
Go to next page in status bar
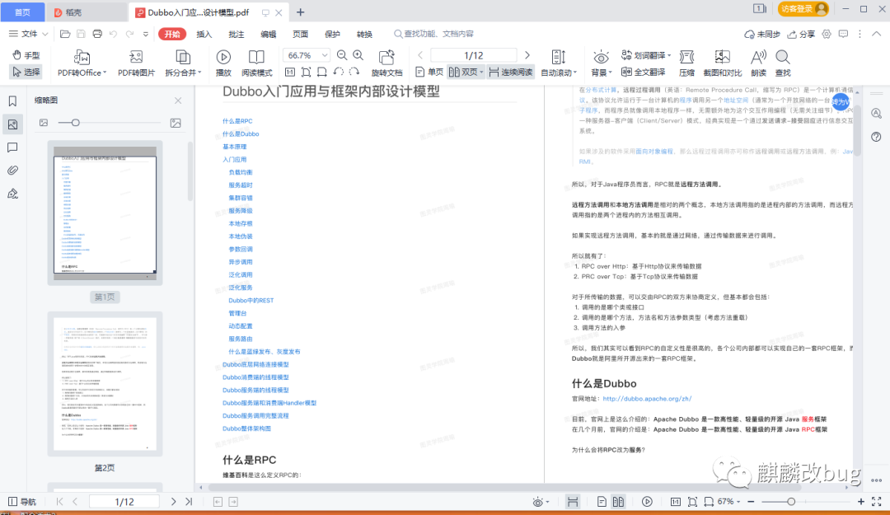pyautogui.click(x=173, y=501)
